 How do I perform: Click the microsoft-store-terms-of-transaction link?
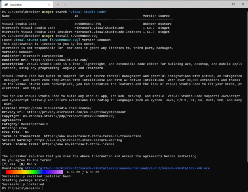click(x=93, y=136)
